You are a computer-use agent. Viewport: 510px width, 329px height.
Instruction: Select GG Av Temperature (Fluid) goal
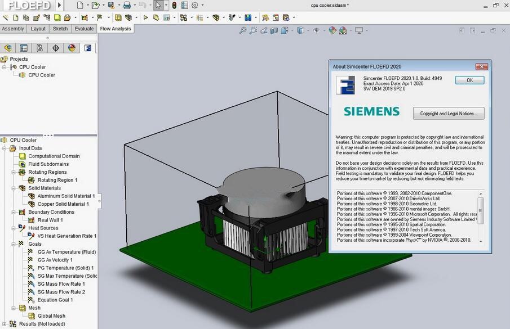tap(66, 252)
